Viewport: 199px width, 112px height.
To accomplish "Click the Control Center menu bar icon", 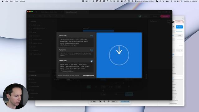I will 178,1.
